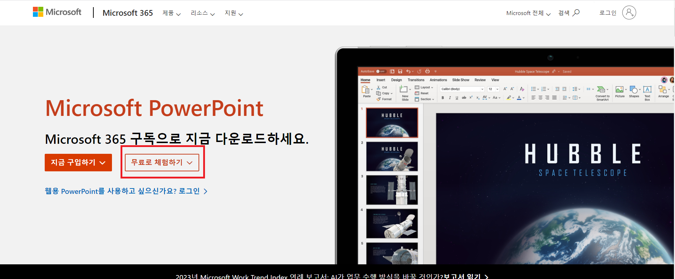Open the Calibri (Body) font box
This screenshot has width=675, height=279.
(462, 89)
